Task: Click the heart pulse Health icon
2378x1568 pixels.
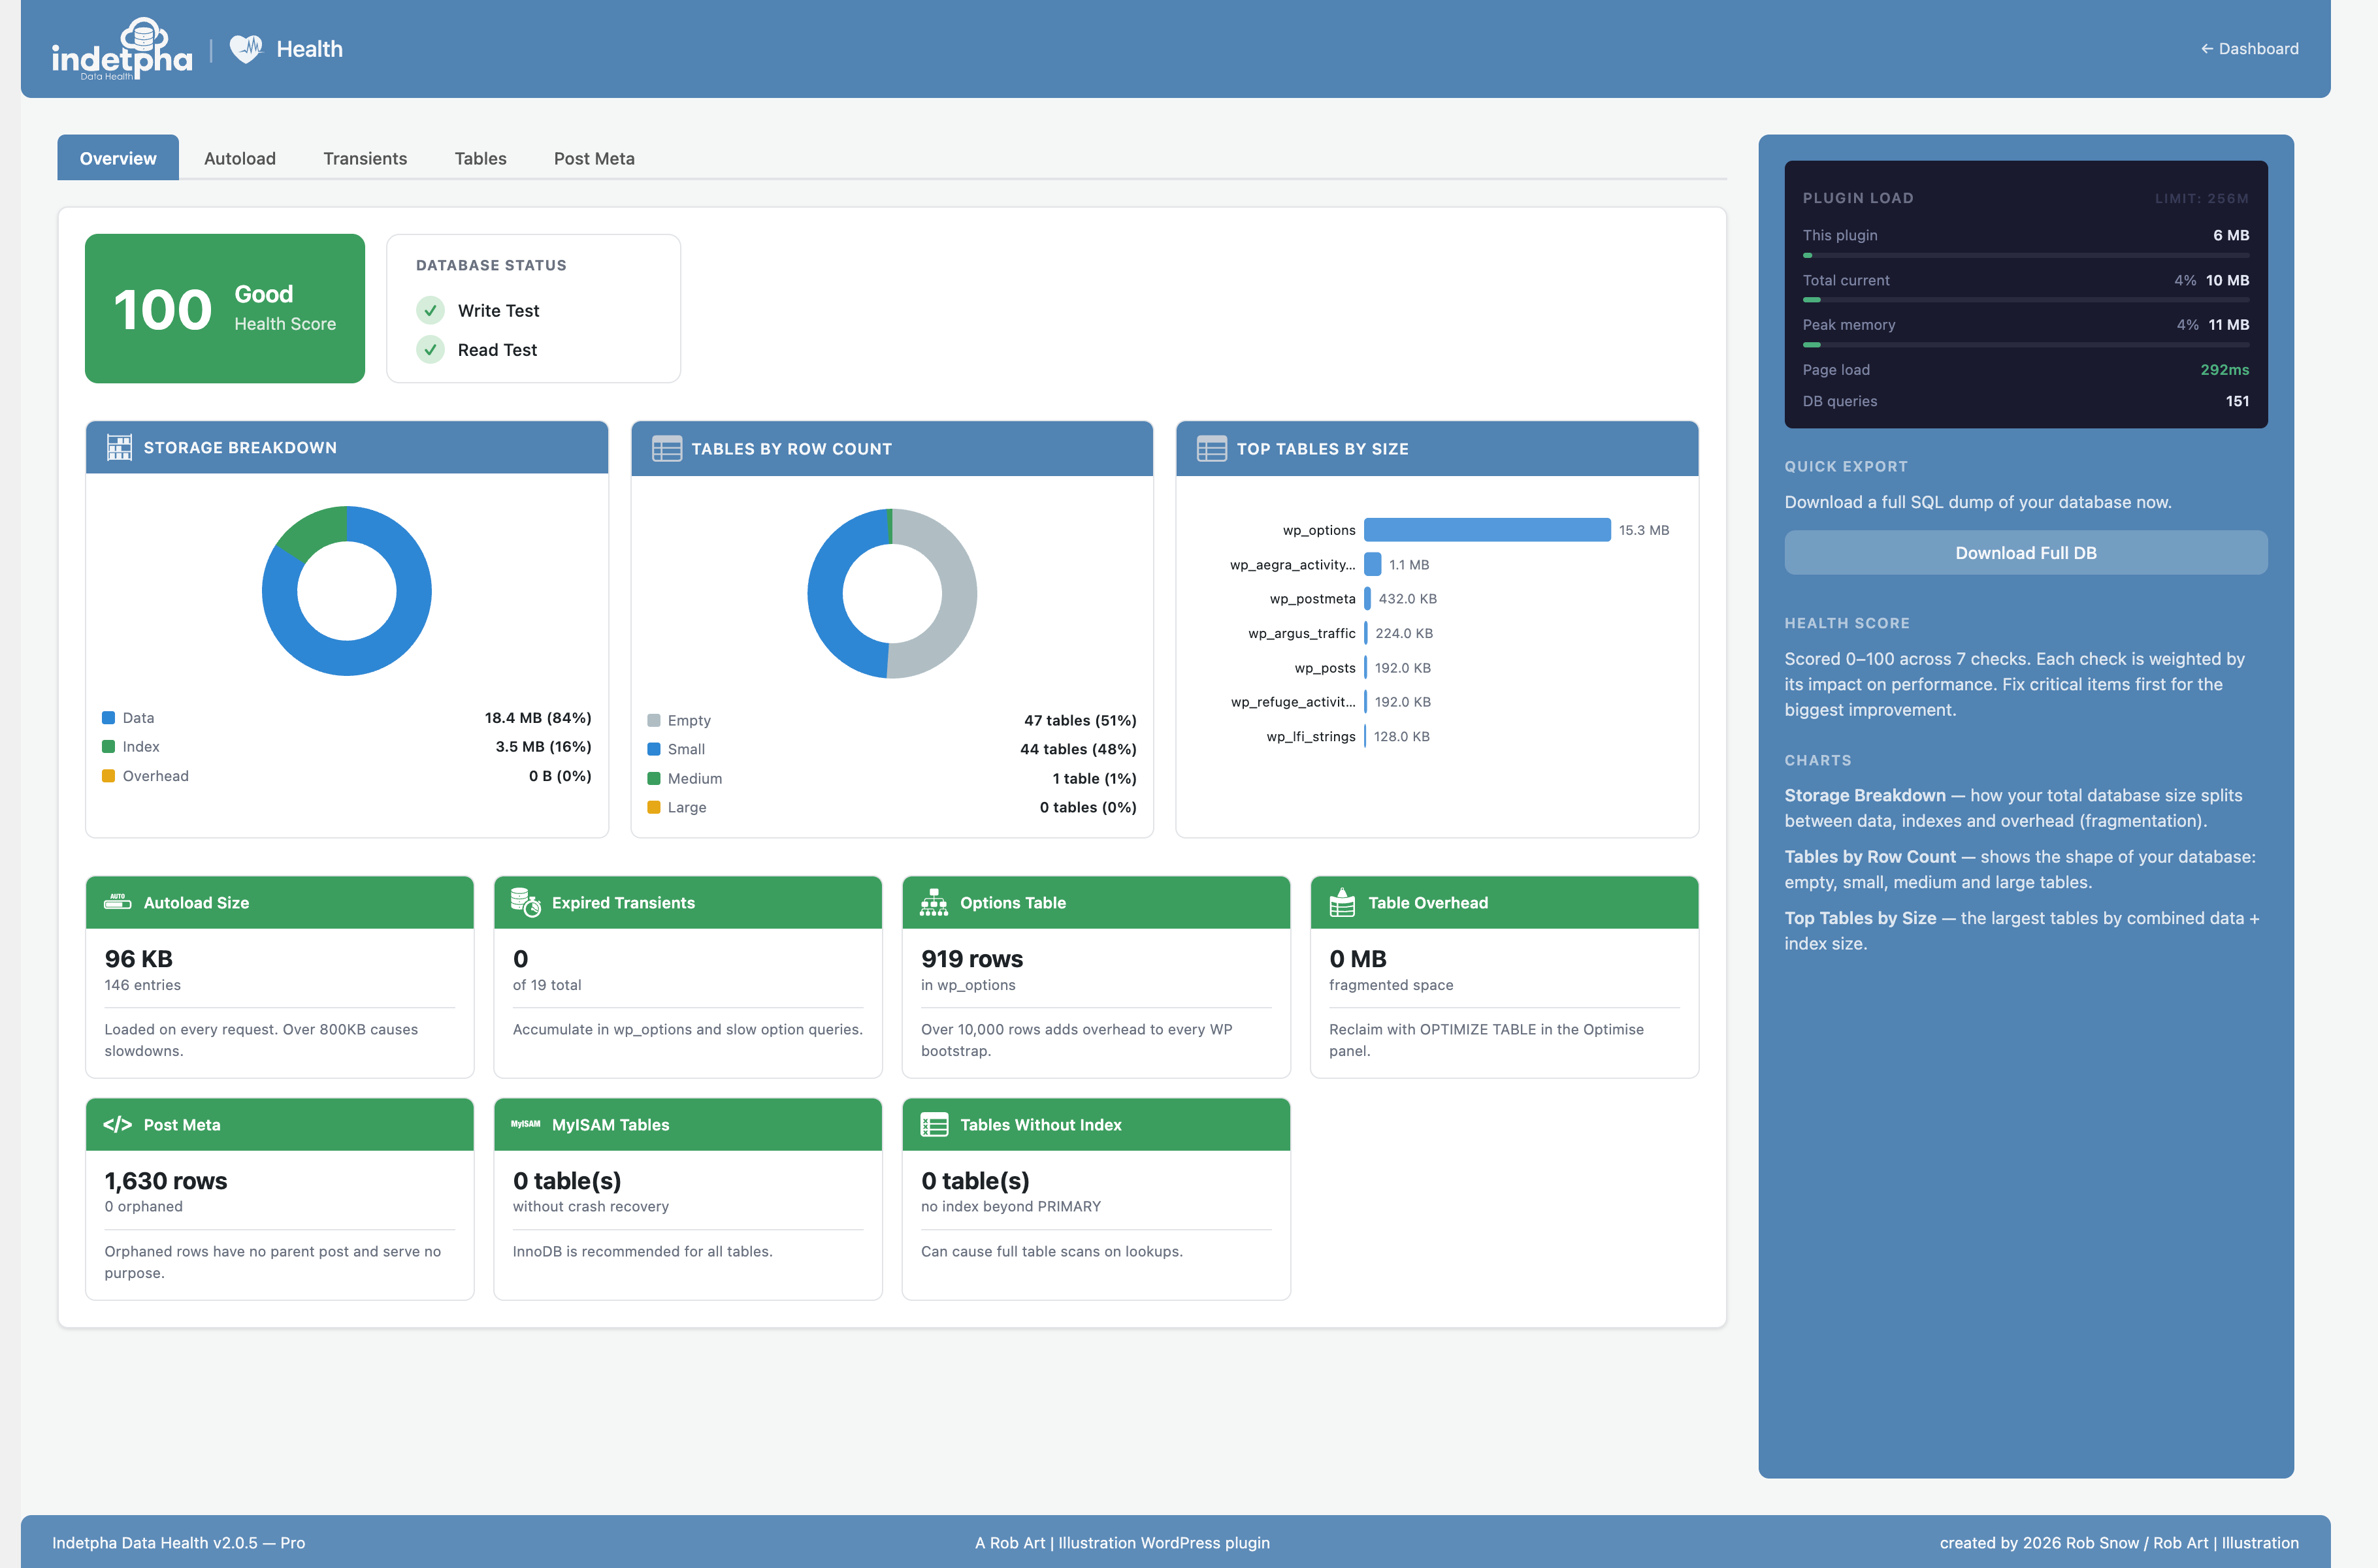Action: (246, 48)
